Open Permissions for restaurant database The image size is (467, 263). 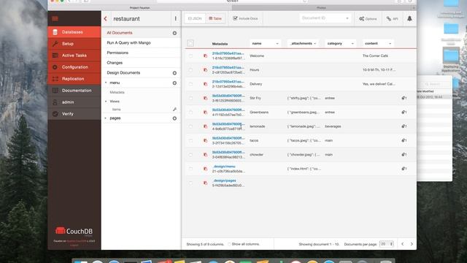click(117, 53)
